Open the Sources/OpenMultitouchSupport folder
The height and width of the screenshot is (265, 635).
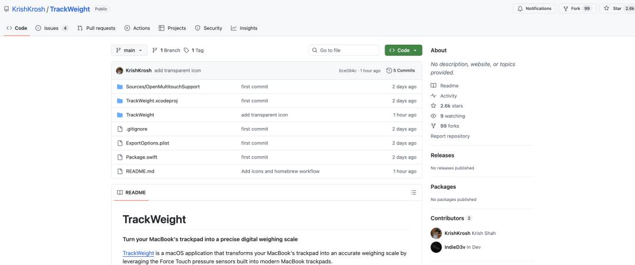point(162,86)
